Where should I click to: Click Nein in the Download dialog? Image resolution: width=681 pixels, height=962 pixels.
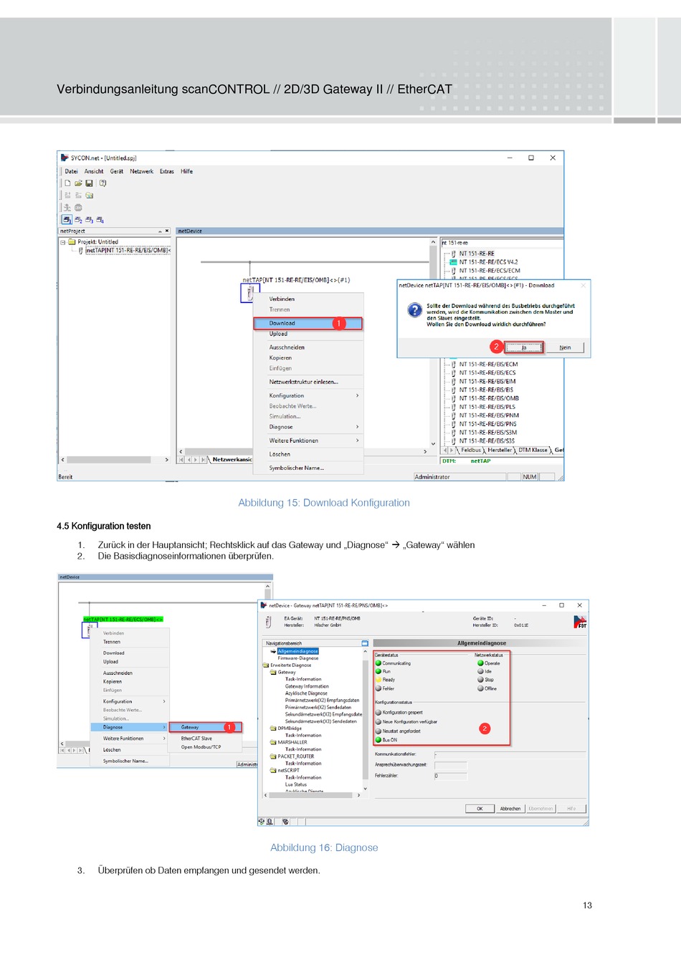tap(565, 347)
